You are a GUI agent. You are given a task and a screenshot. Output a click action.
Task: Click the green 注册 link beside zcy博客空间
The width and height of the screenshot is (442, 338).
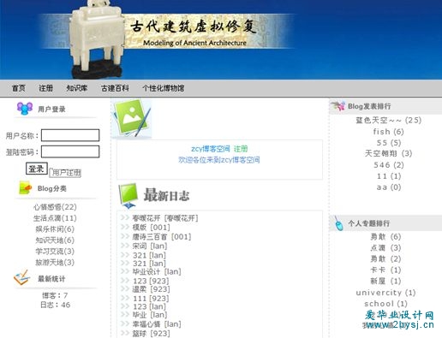pos(241,149)
